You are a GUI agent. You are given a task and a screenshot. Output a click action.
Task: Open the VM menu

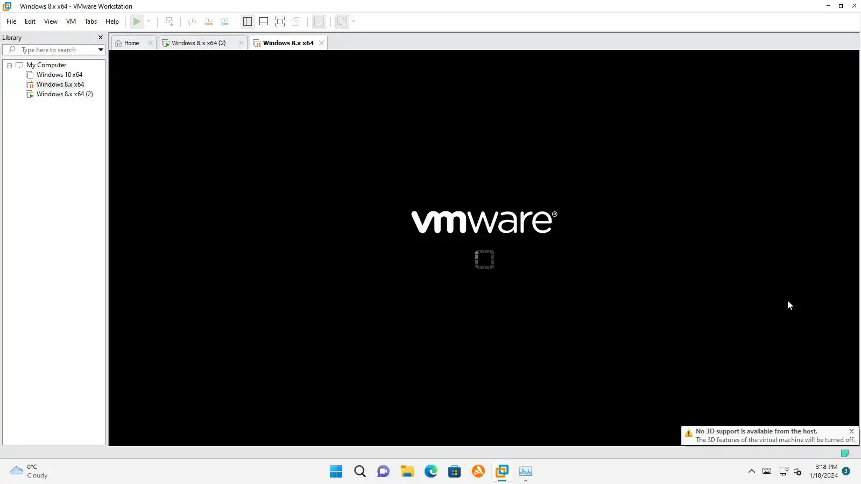tap(71, 22)
